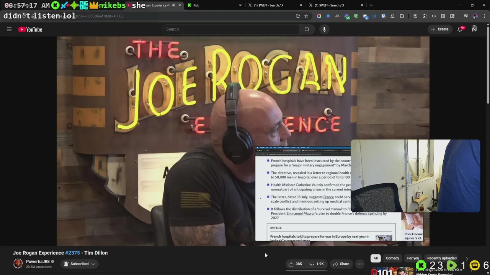Share the video
This screenshot has height=275, width=490.
[341, 264]
